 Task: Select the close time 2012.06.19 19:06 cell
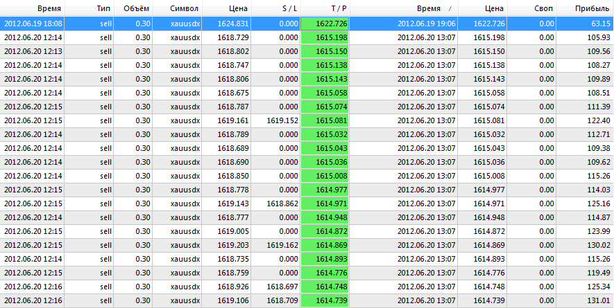(404, 24)
